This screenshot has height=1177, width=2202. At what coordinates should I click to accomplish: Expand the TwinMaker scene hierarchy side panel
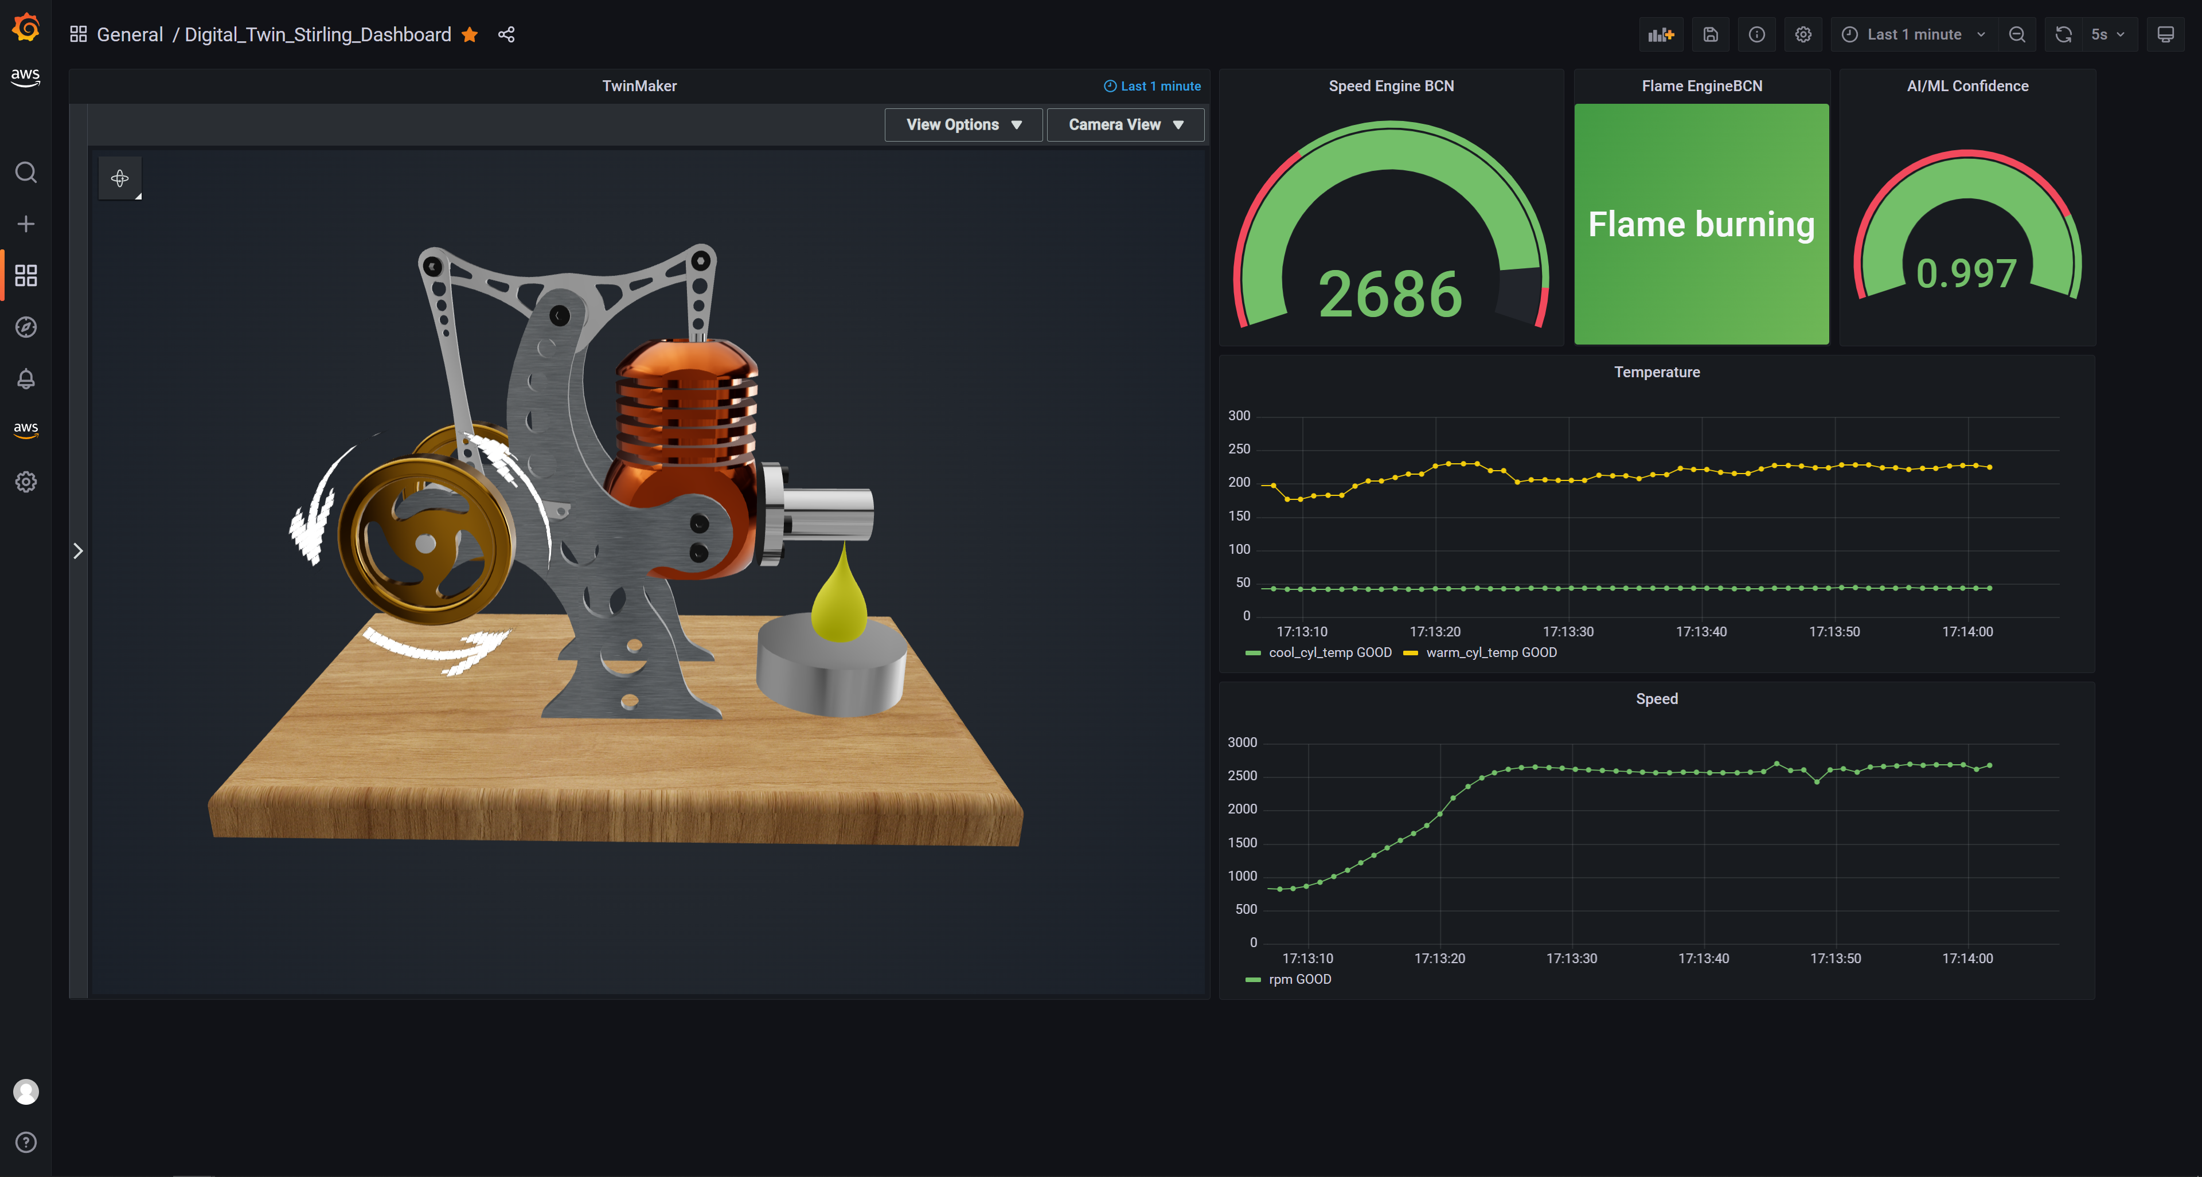click(78, 552)
